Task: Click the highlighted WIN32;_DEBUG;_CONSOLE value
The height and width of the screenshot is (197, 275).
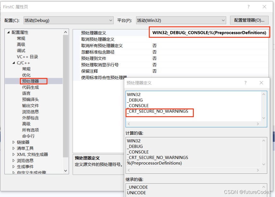Action: (x=209, y=32)
